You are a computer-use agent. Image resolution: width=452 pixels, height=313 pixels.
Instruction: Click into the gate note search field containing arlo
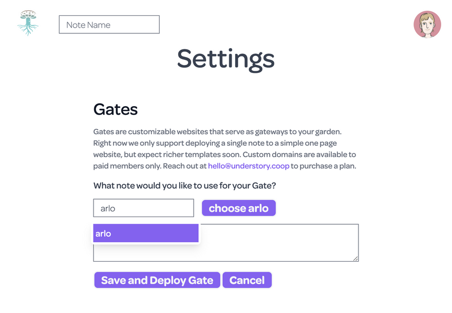click(x=143, y=208)
